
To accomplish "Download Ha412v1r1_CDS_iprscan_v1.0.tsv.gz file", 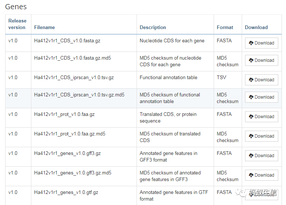I will tap(261, 79).
